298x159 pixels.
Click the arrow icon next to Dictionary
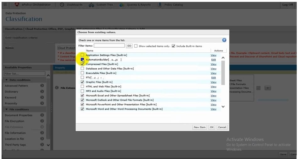point(42,92)
